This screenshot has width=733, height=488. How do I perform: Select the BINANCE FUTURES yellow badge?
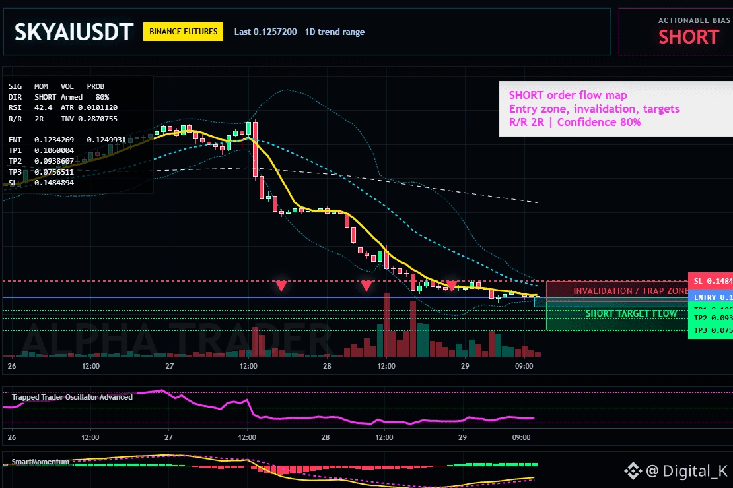coord(184,32)
